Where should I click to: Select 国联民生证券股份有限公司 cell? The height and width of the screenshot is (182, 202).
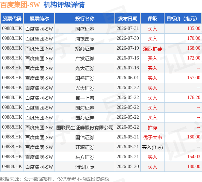pos(85,128)
